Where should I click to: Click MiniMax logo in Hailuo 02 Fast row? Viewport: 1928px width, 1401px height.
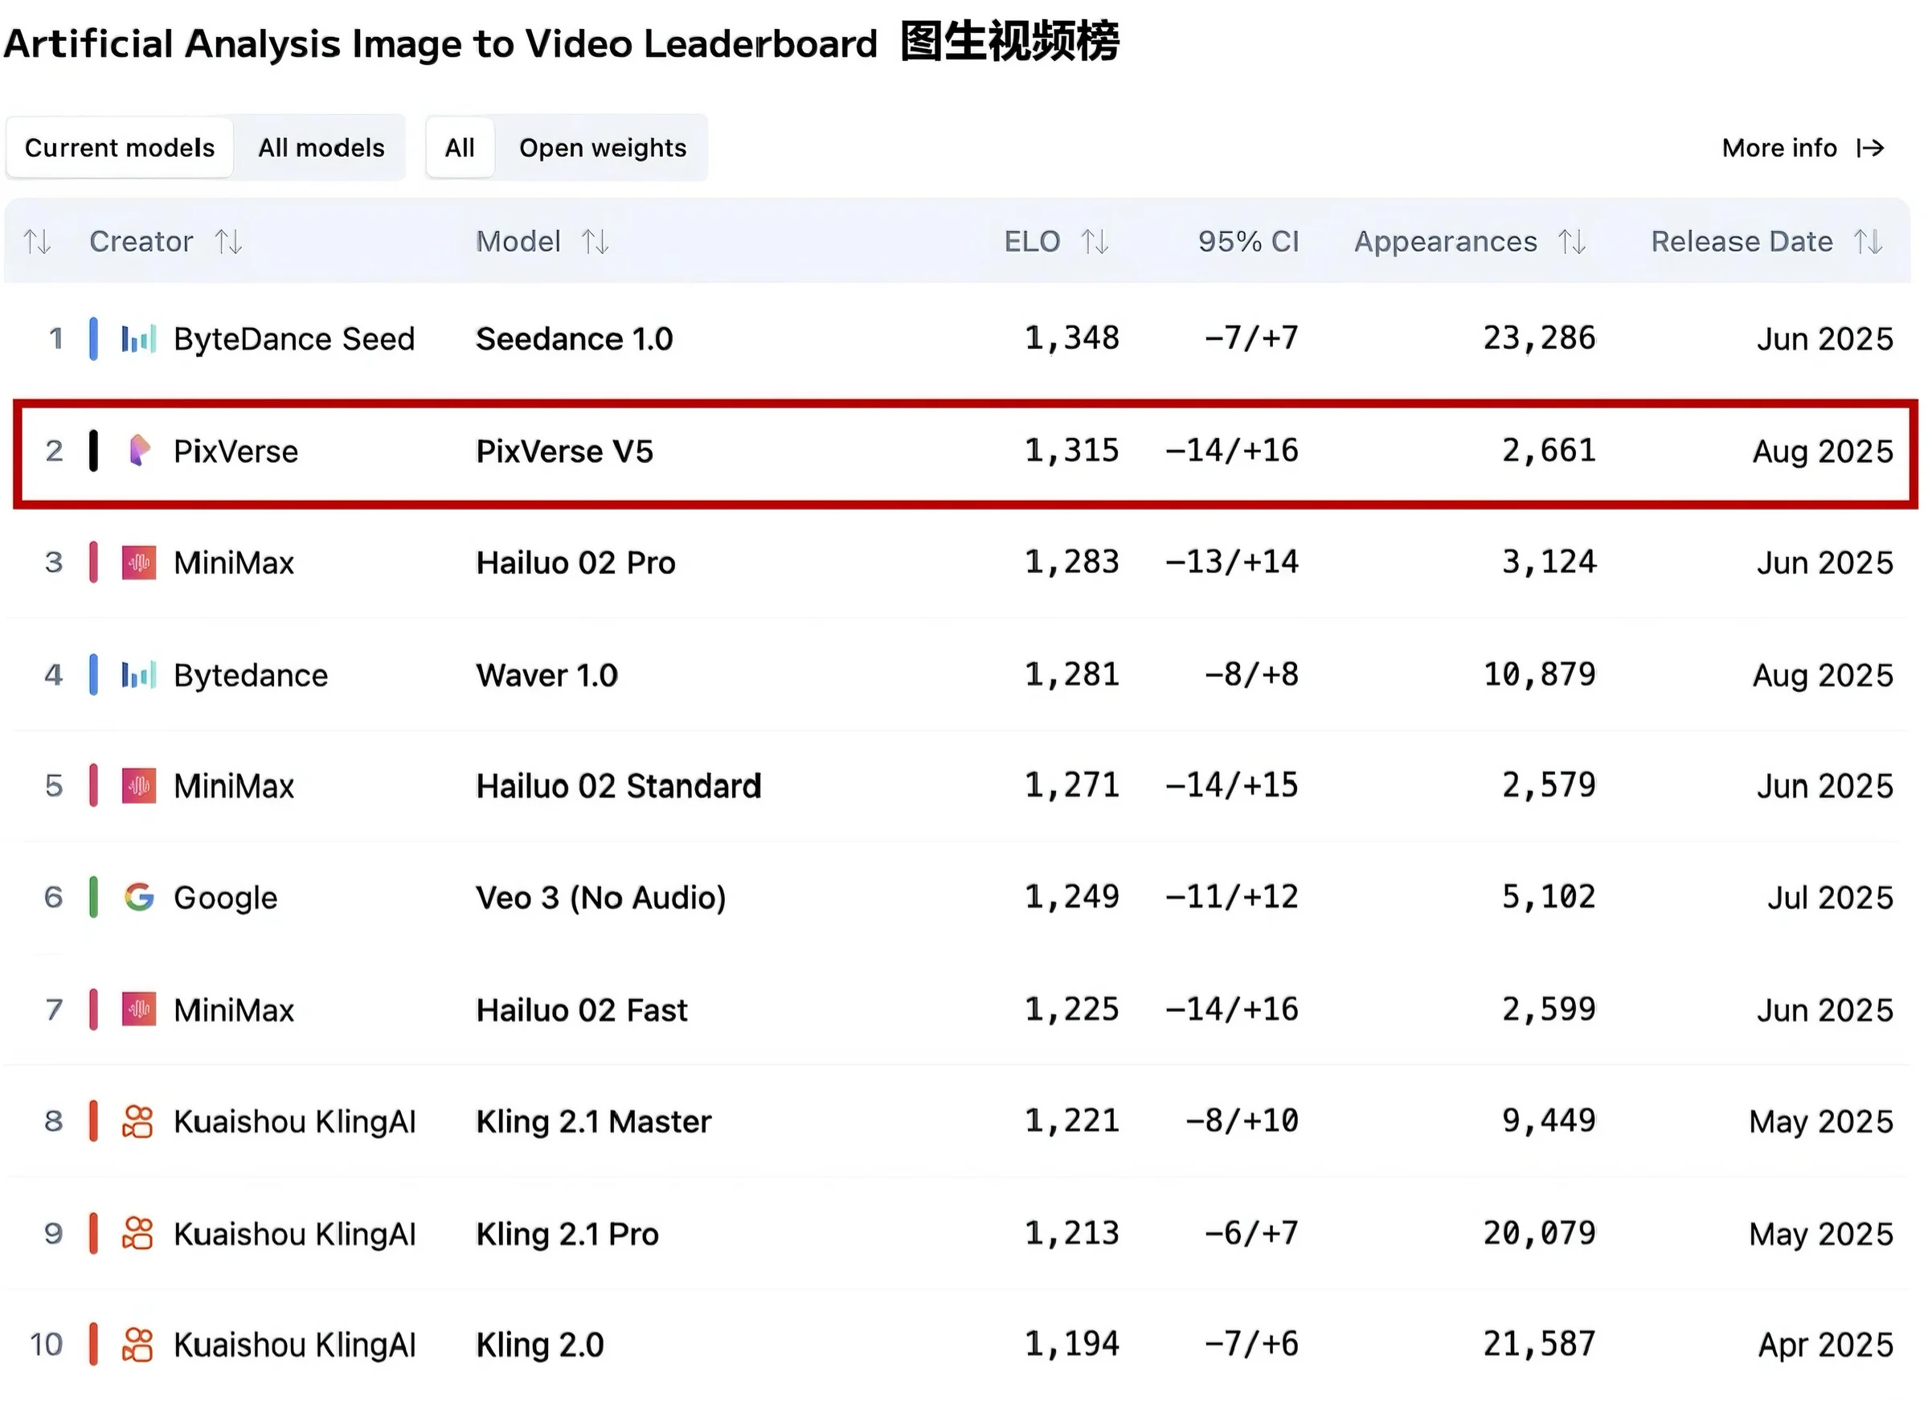tap(138, 1009)
